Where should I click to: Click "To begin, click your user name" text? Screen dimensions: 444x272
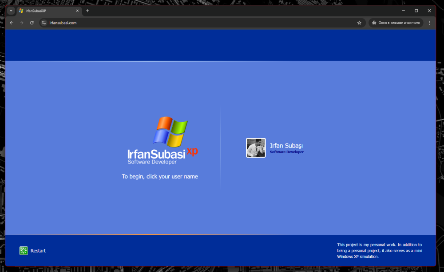pyautogui.click(x=160, y=176)
